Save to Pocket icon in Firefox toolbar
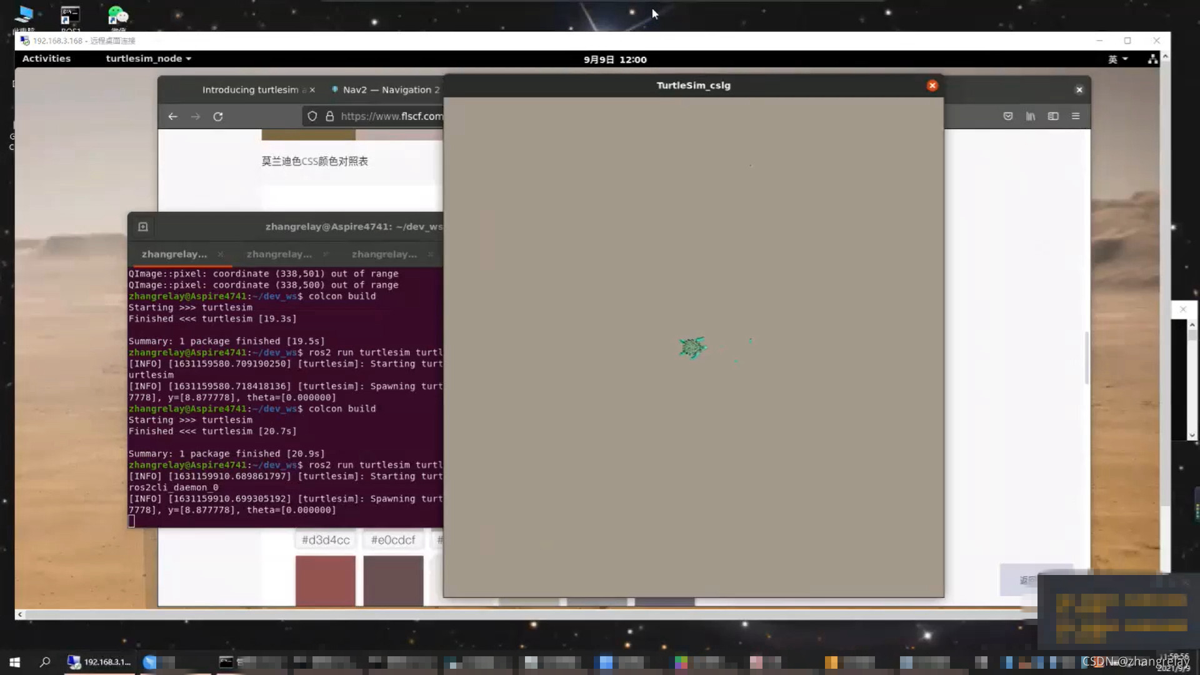 pos(1007,116)
